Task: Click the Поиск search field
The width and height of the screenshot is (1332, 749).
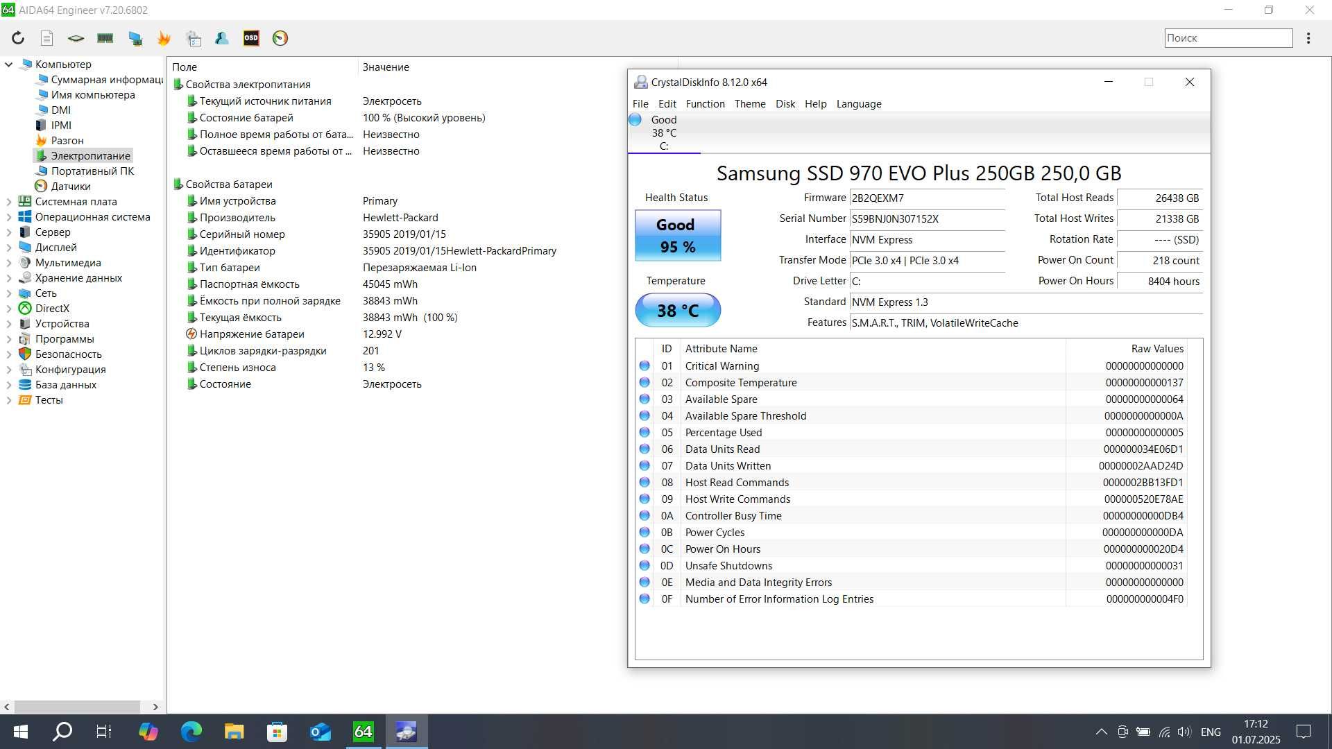Action: (x=1228, y=38)
